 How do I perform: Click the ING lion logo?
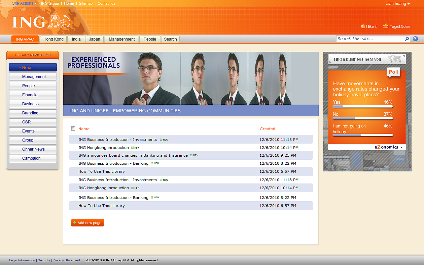point(59,21)
